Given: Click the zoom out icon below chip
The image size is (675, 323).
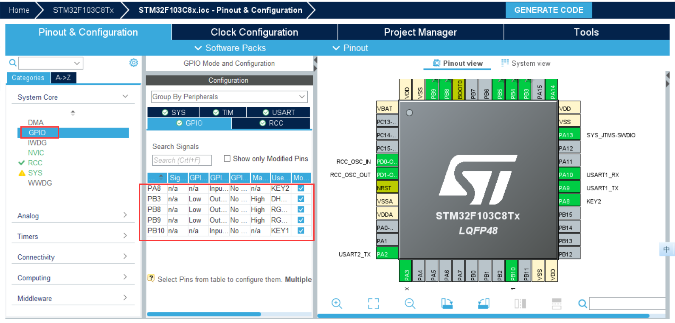Looking at the screenshot, I should pyautogui.click(x=410, y=304).
